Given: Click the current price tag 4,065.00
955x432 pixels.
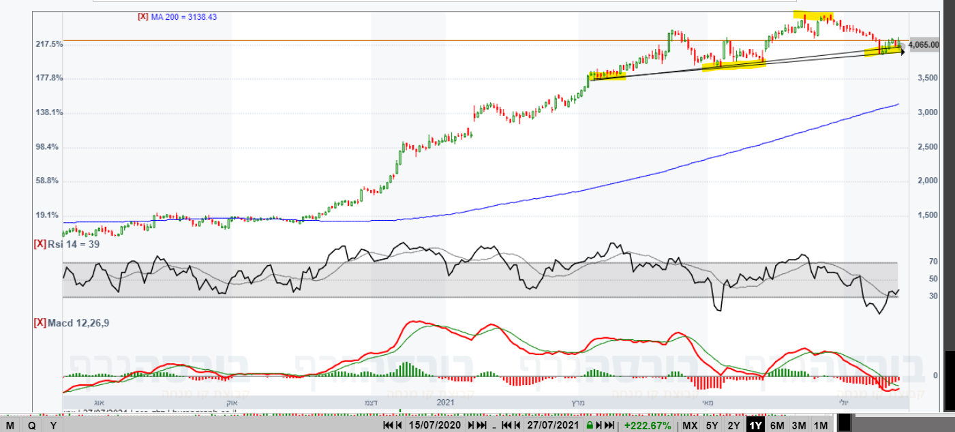Looking at the screenshot, I should pos(924,45).
